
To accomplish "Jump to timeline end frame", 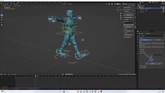I will click(x=72, y=74).
